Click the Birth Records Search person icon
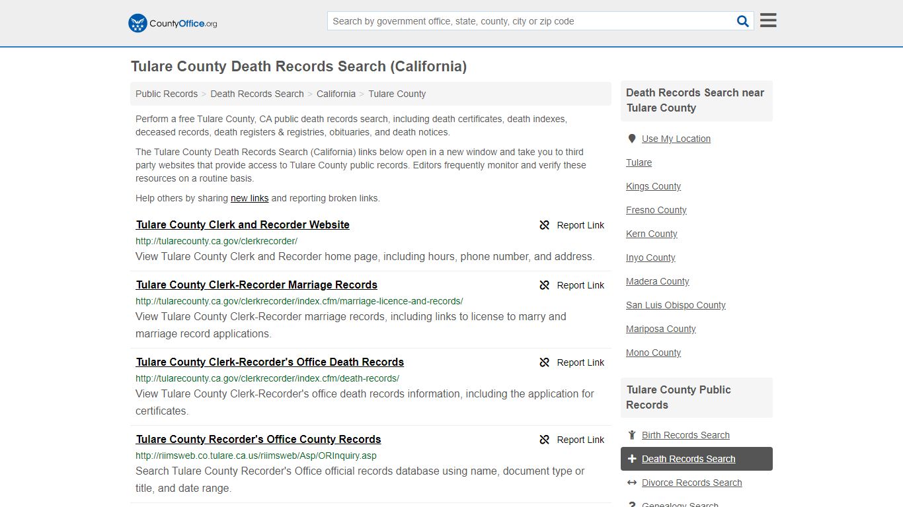The width and height of the screenshot is (903, 507). (x=632, y=435)
